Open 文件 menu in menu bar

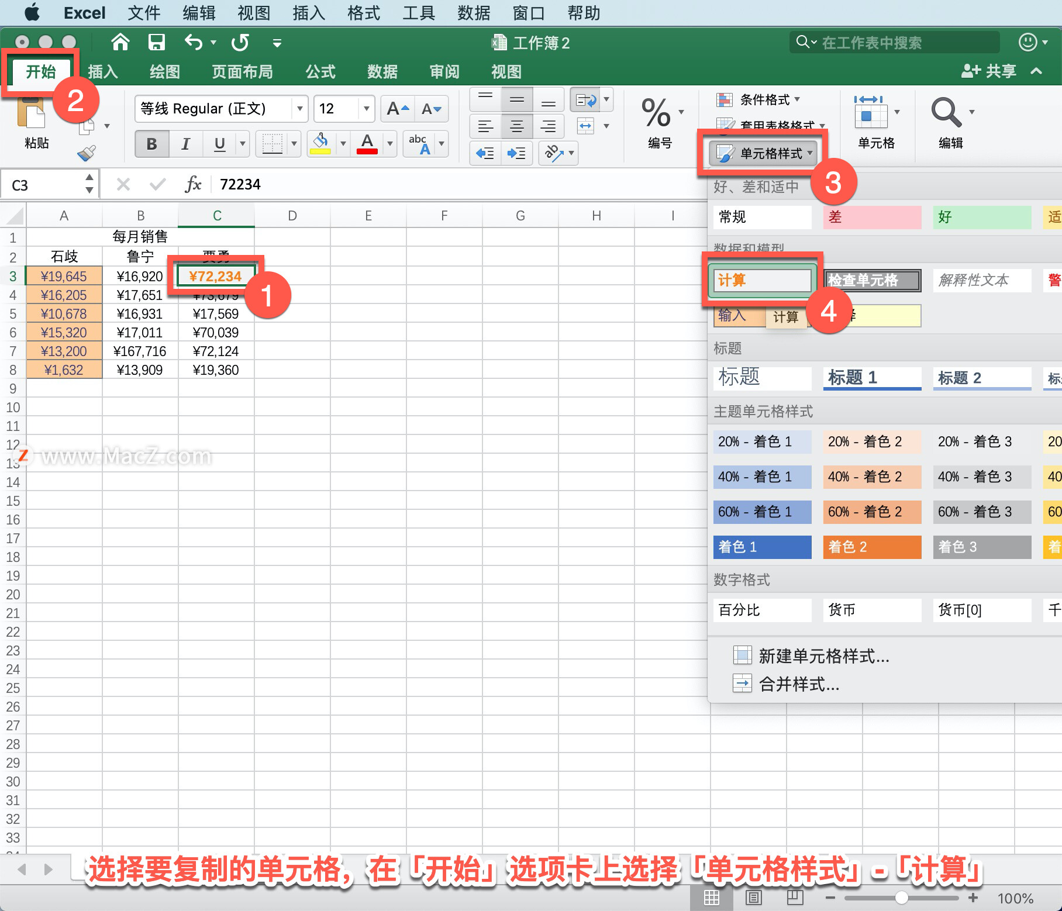(144, 13)
